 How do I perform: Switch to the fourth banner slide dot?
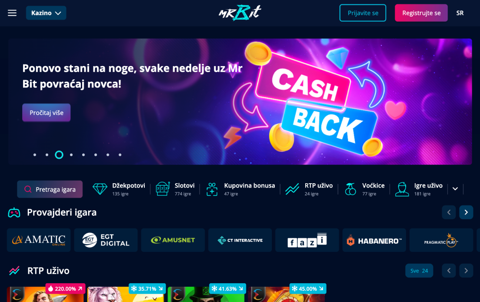71,154
